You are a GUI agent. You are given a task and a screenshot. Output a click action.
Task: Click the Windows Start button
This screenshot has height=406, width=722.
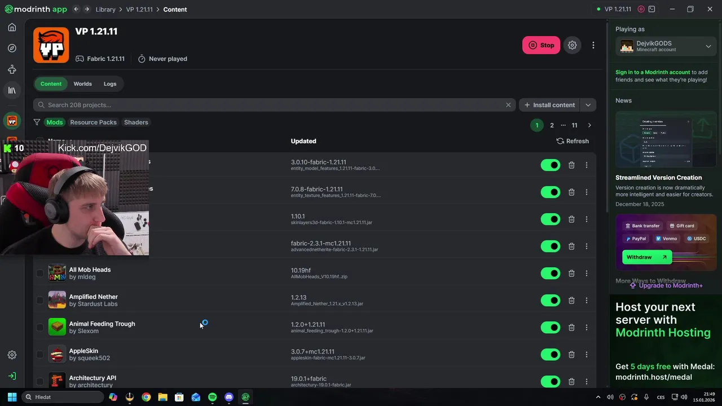click(x=12, y=397)
